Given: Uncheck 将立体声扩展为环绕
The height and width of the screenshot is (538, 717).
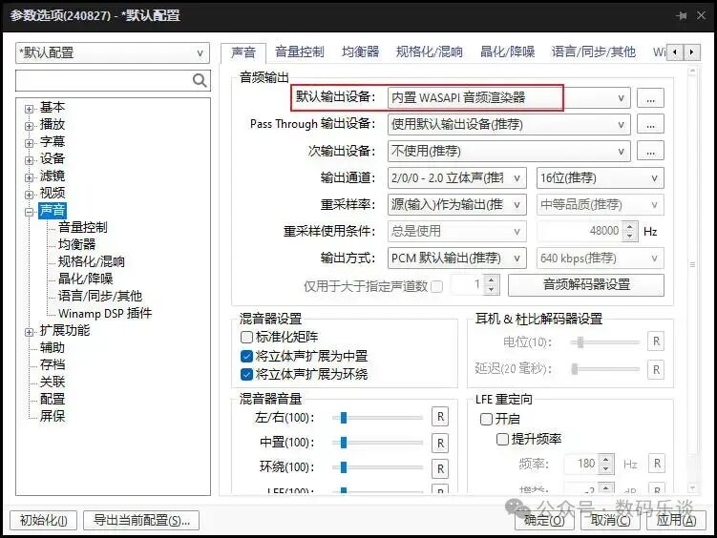Looking at the screenshot, I should click(x=246, y=375).
